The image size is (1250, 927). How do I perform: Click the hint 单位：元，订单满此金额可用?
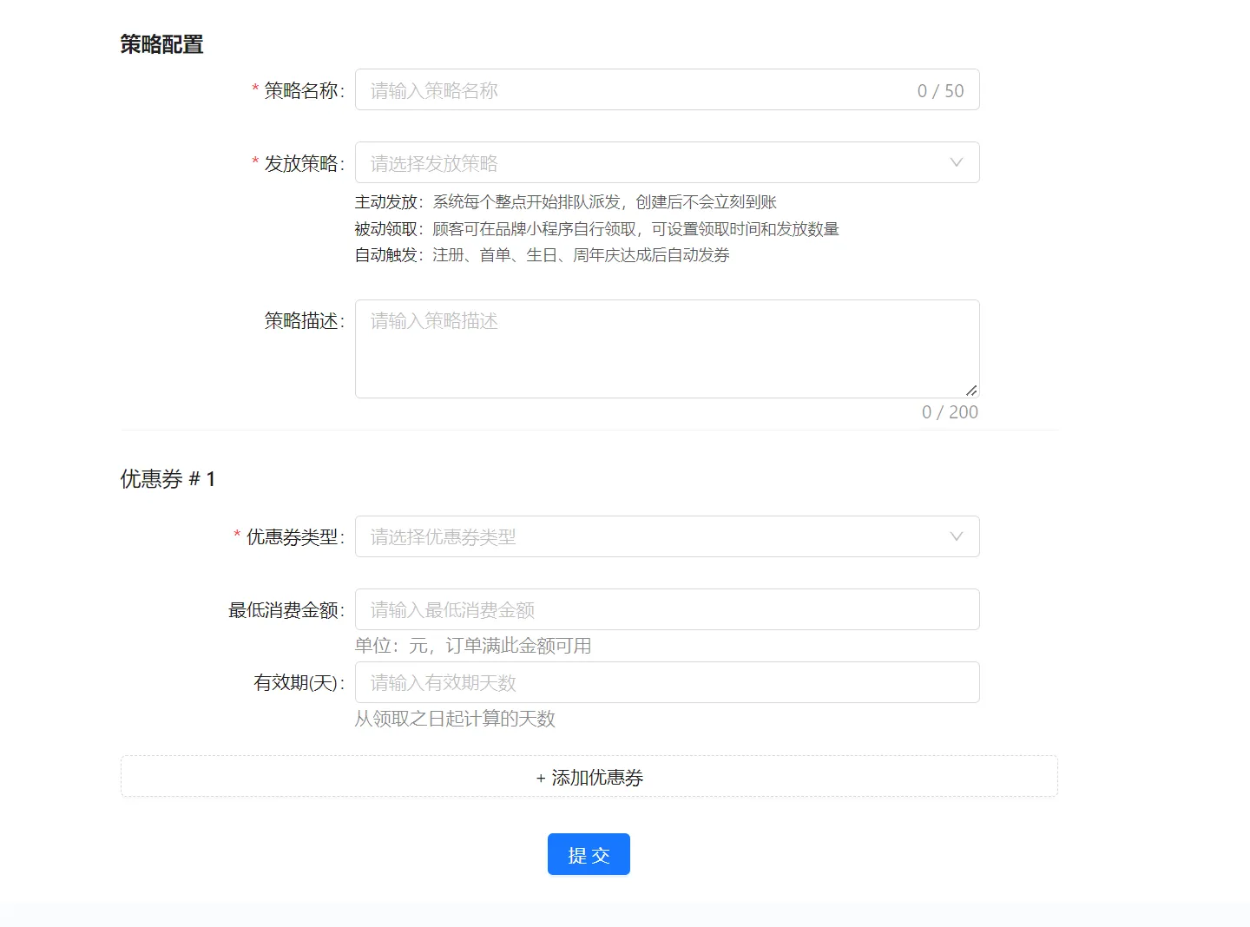pos(473,646)
